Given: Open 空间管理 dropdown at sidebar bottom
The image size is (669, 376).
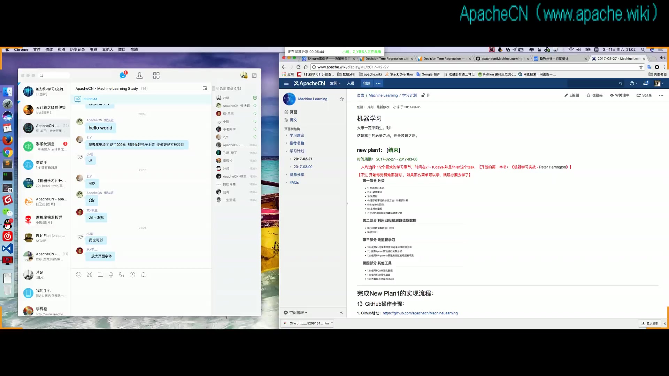Looking at the screenshot, I should coord(295,313).
